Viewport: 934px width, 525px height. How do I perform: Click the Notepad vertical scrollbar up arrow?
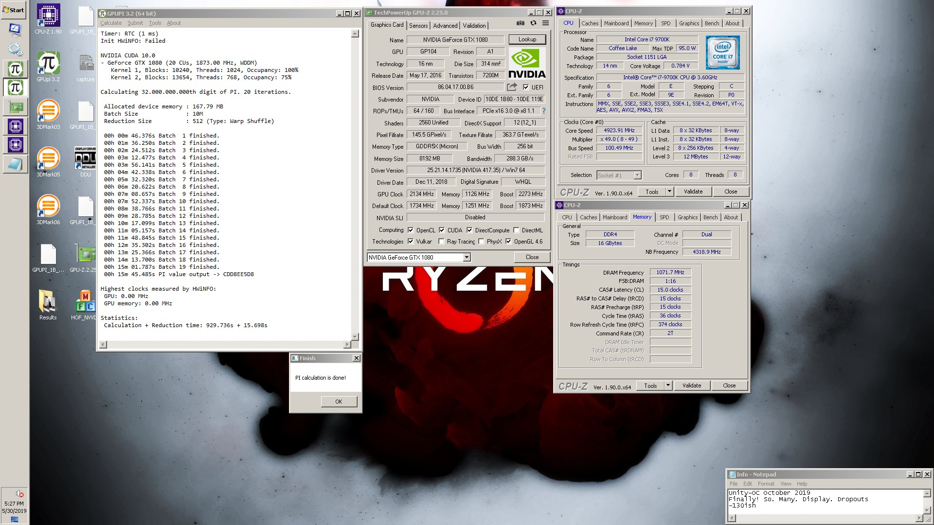(x=927, y=493)
